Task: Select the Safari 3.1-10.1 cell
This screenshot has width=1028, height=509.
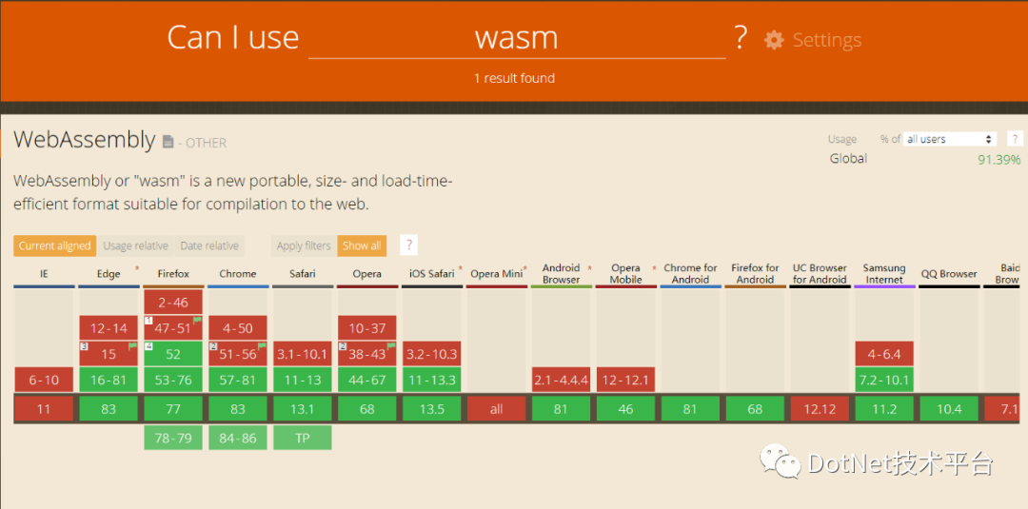Action: click(x=303, y=354)
